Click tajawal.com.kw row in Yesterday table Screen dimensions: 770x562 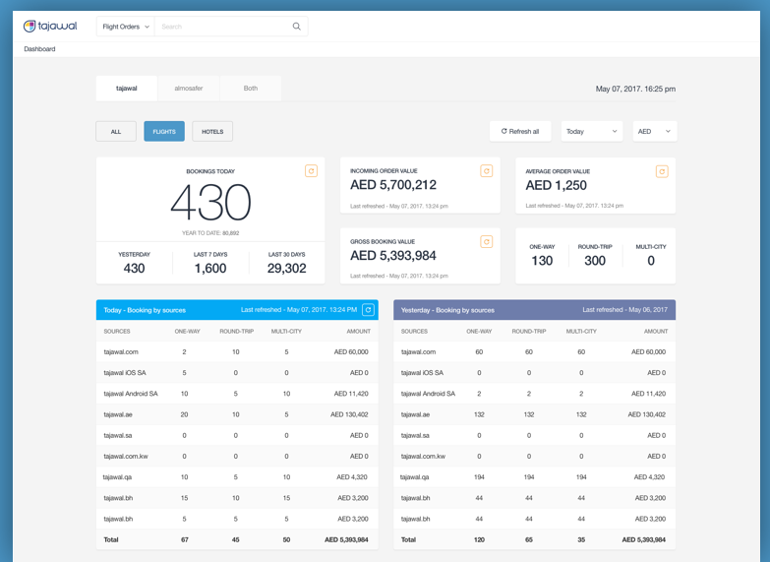tap(534, 457)
